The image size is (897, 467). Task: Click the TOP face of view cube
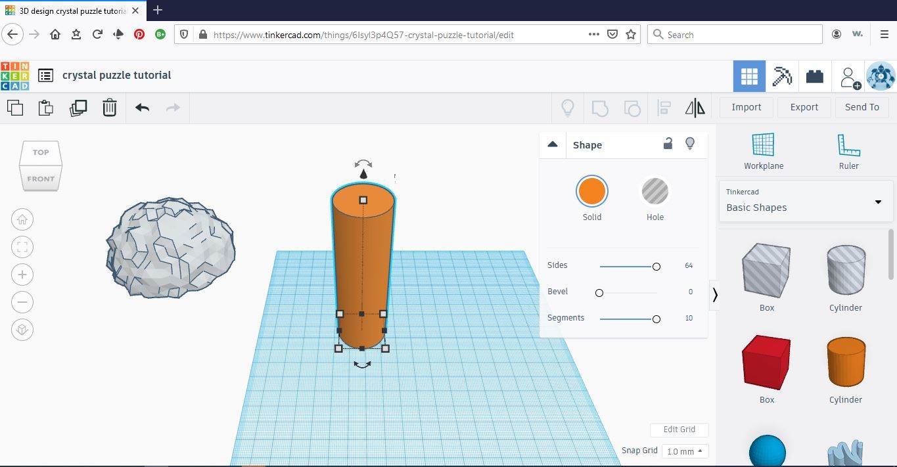click(x=41, y=152)
